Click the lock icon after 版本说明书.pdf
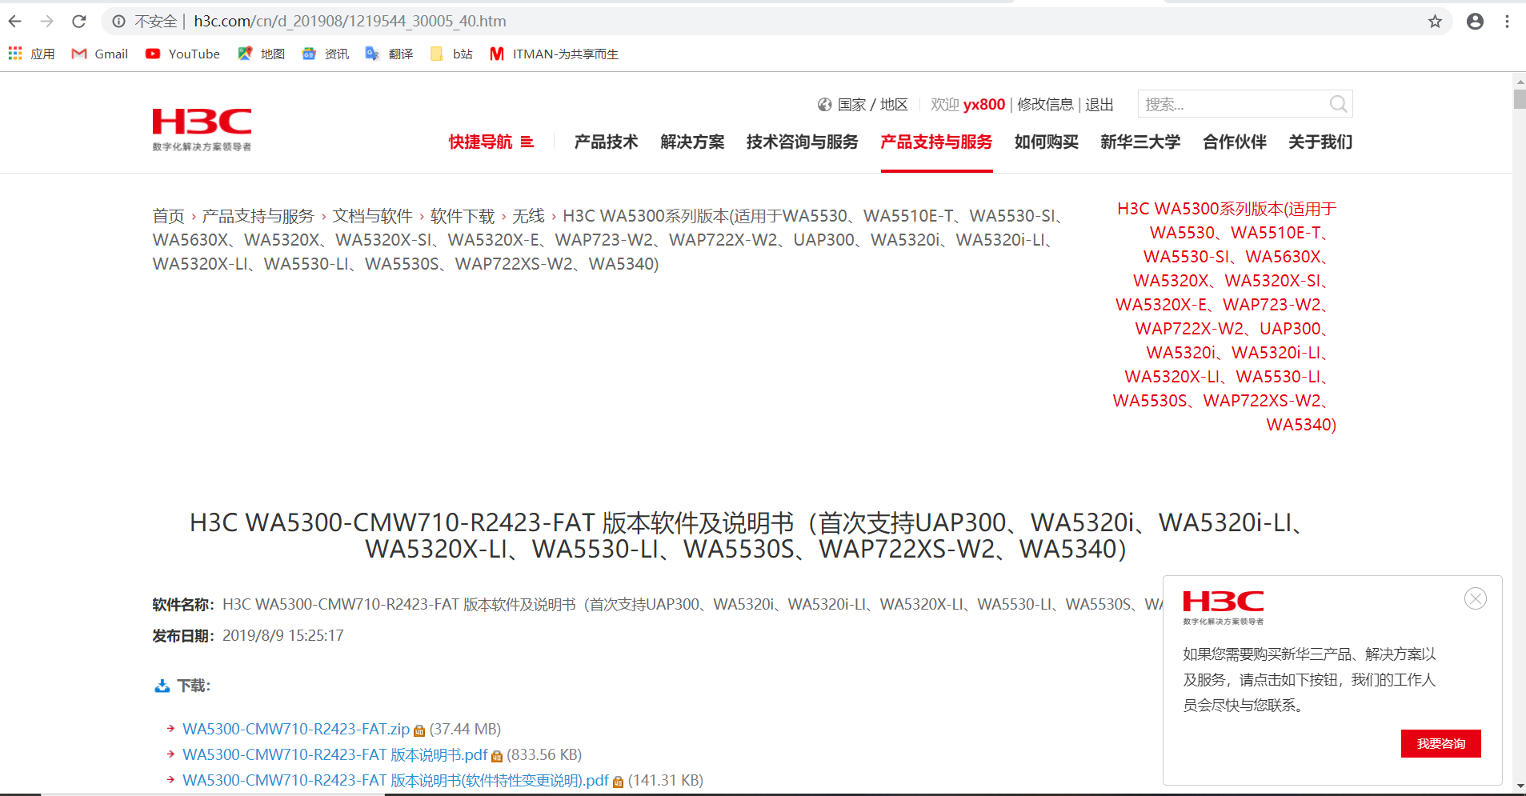 [x=497, y=756]
